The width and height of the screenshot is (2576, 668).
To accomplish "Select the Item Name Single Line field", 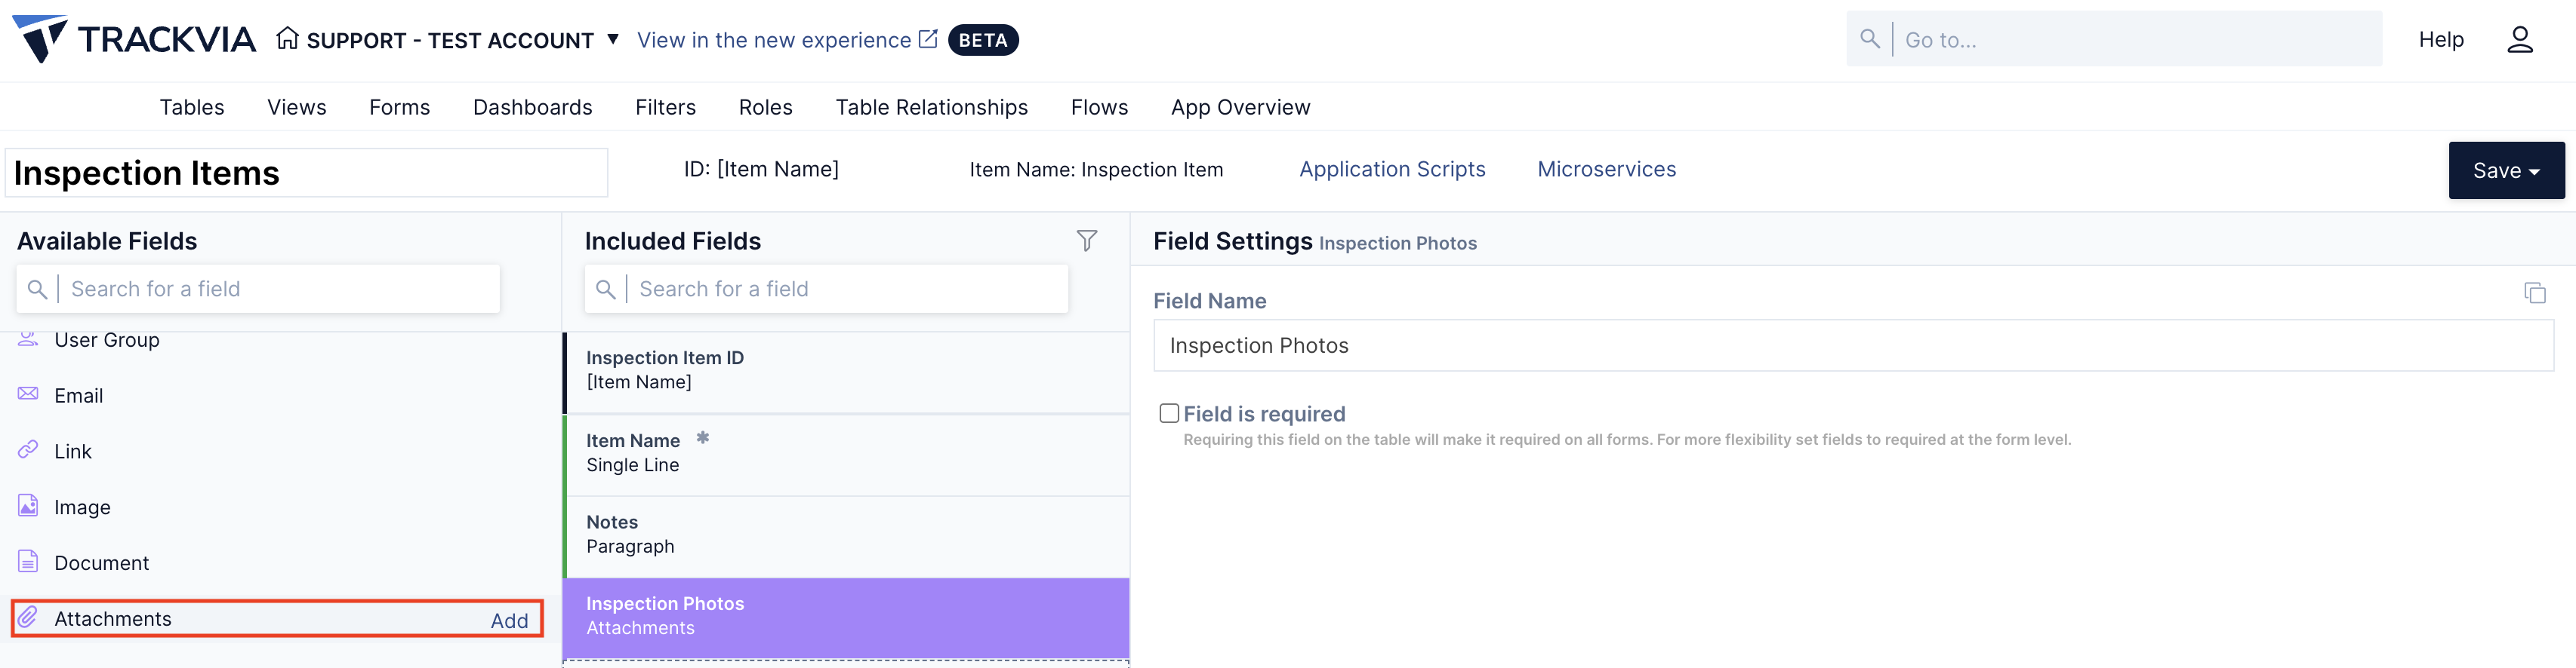I will point(846,455).
